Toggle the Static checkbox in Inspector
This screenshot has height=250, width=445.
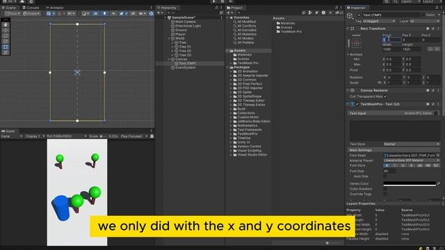pos(423,15)
